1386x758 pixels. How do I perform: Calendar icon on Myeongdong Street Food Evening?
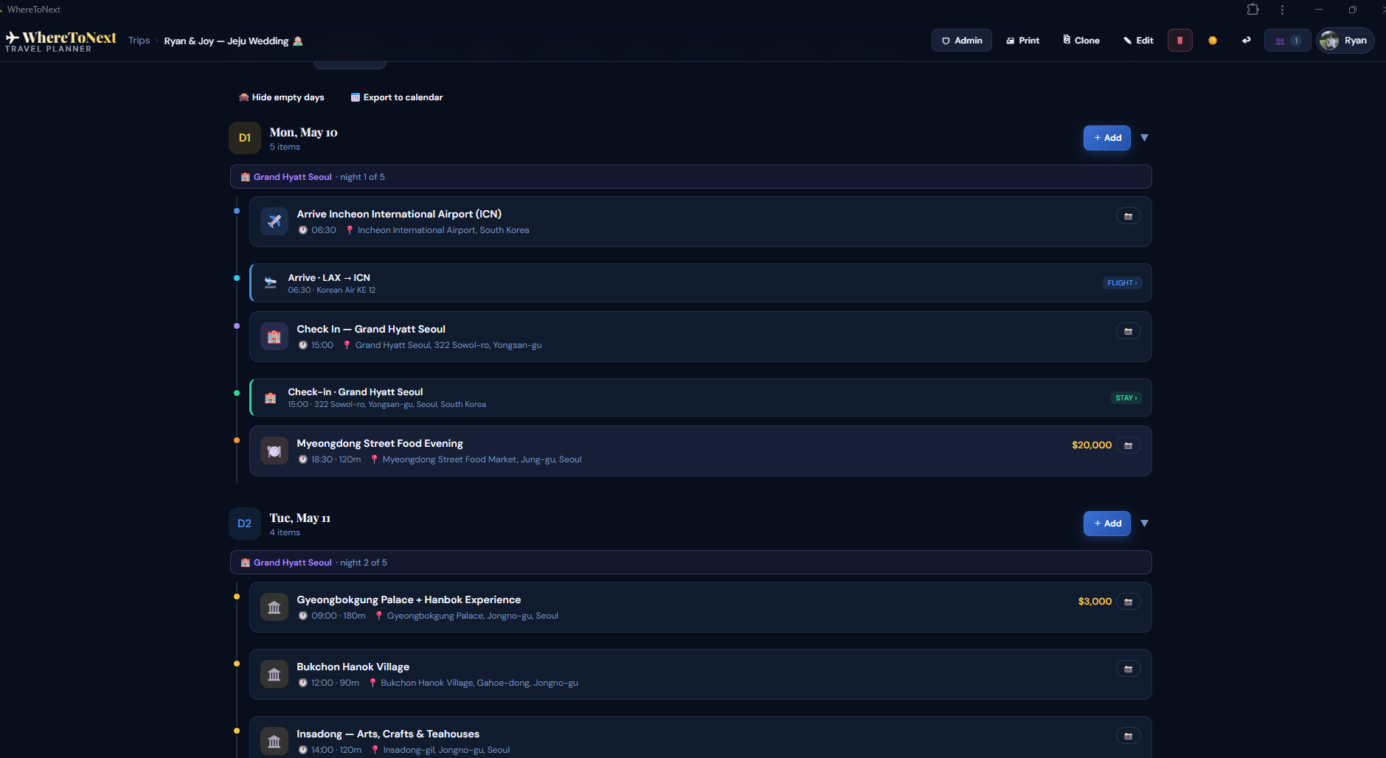pos(1128,445)
